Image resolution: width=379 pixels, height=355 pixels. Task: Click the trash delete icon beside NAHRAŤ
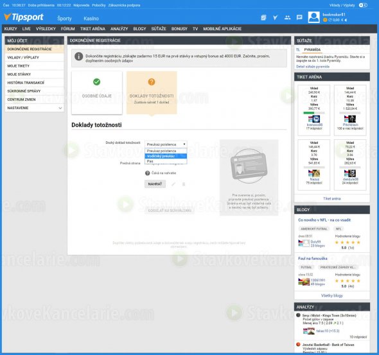(x=184, y=184)
